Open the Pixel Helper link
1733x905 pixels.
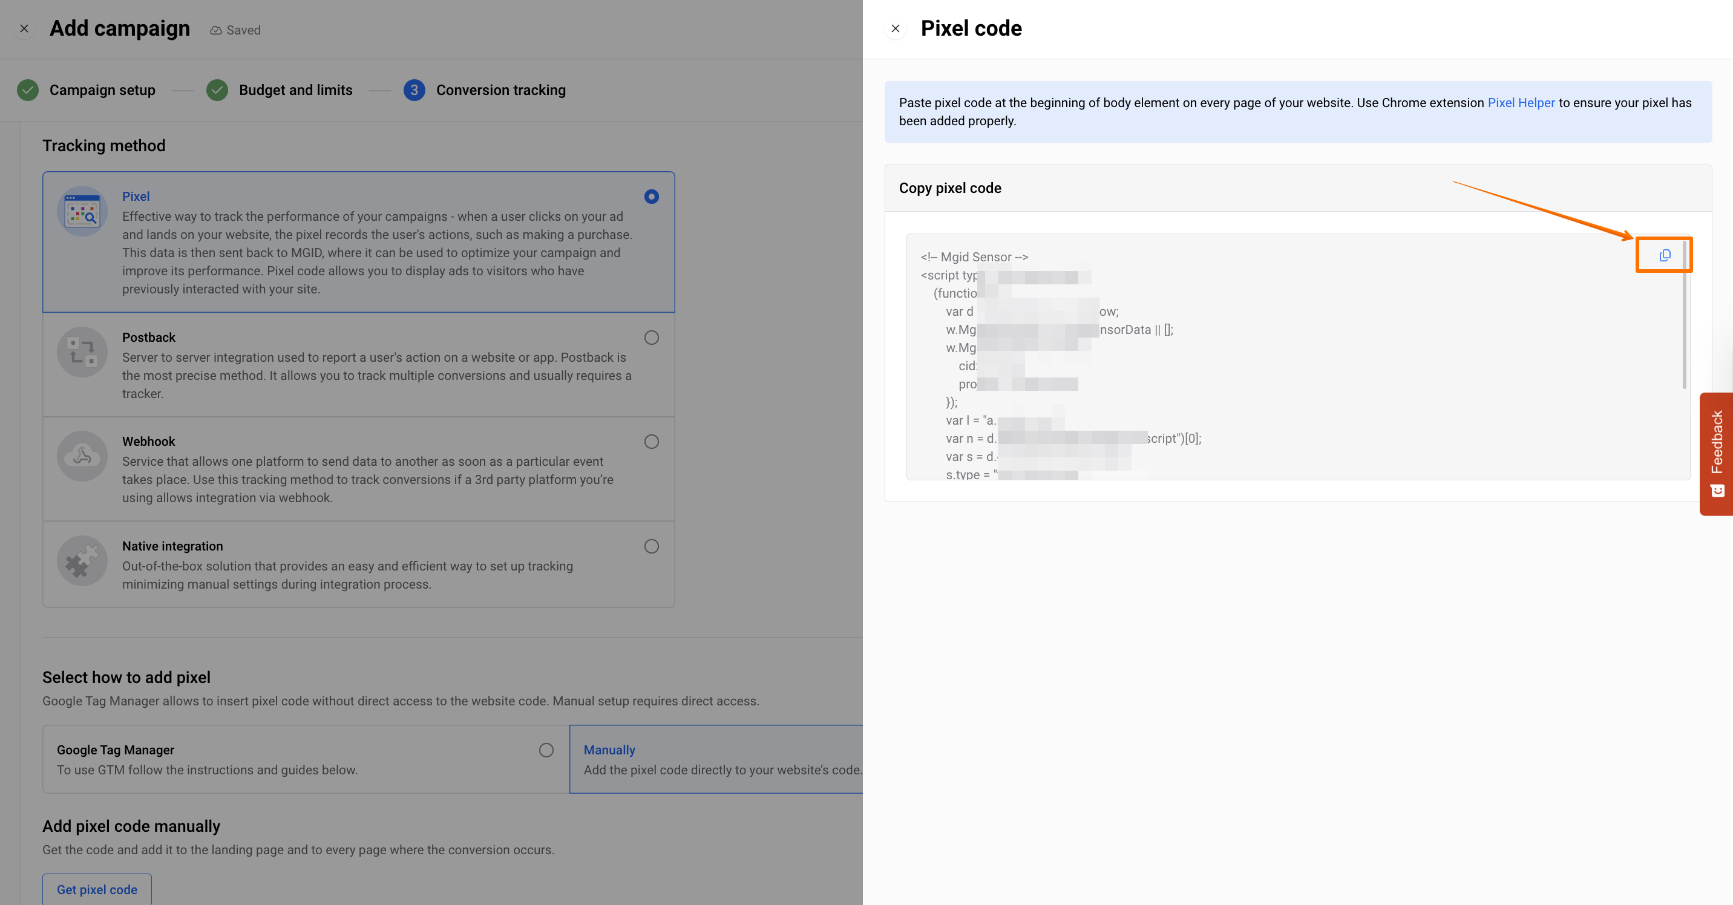point(1521,103)
